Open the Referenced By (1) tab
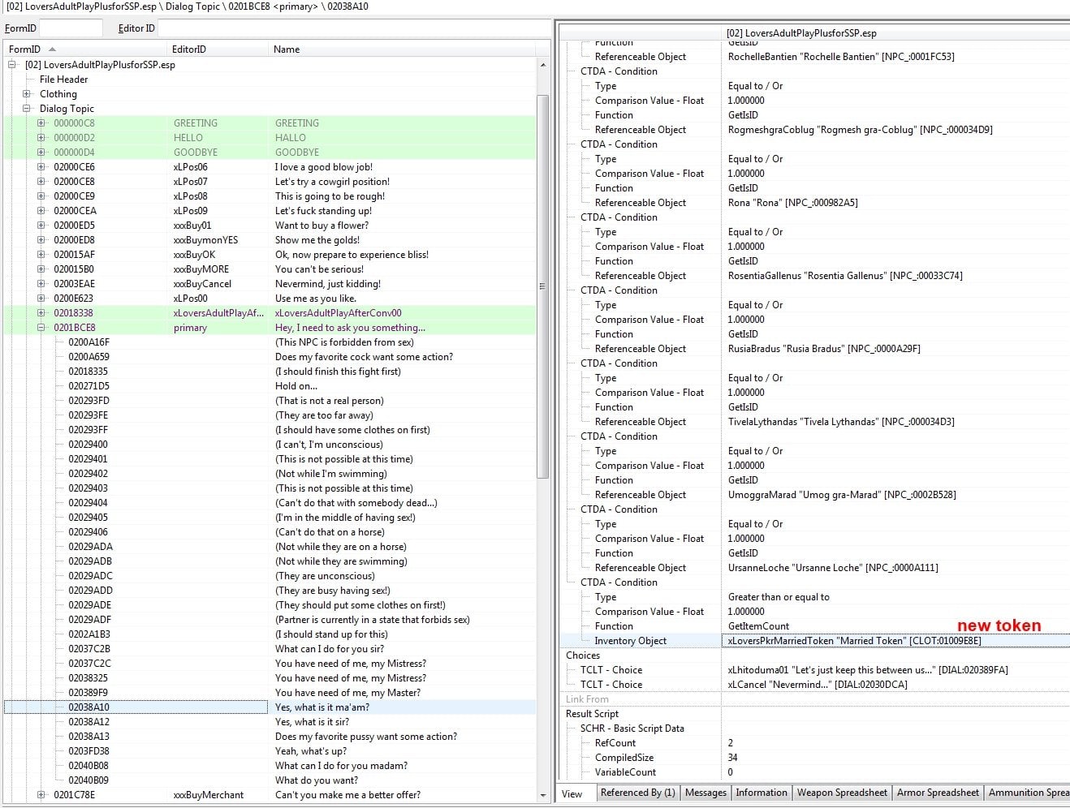 pos(637,793)
